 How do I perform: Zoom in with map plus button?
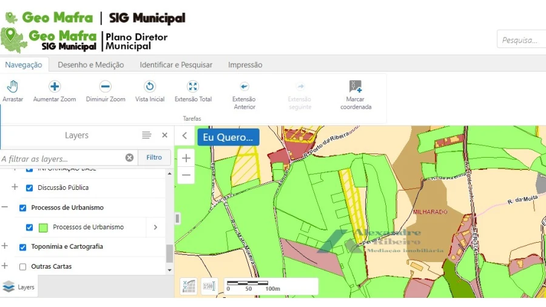click(186, 158)
